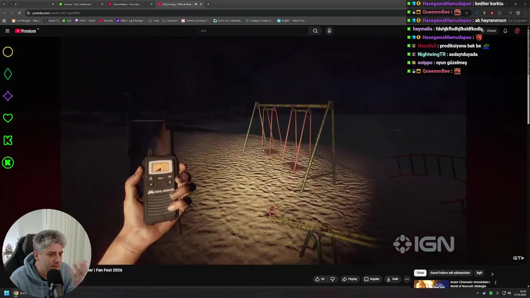This screenshot has width=530, height=298.
Task: Dislike the video with thumbs down
Action: [332, 279]
